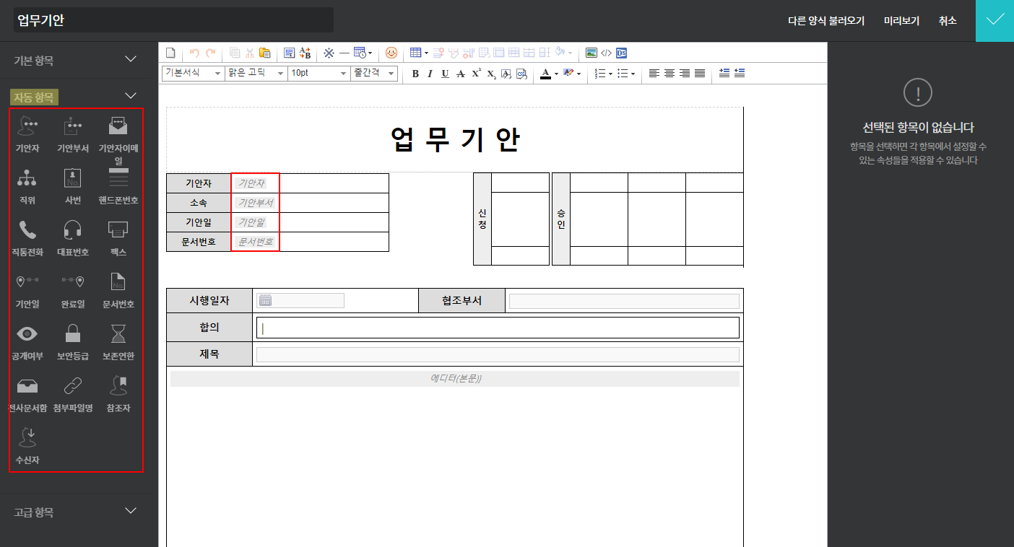Edit the 업무기안 form title field

(x=173, y=20)
